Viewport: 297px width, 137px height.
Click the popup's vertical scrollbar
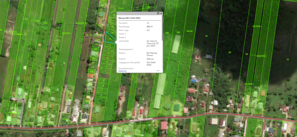(162, 32)
